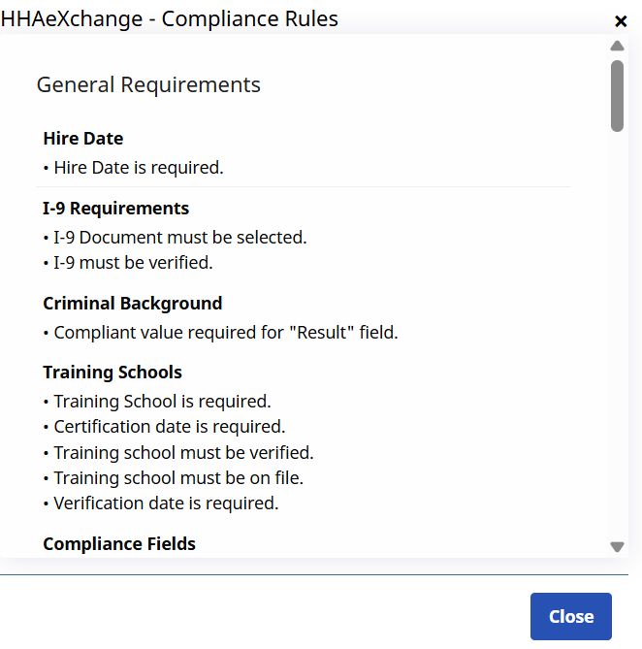
Task: Click the vertical scrollbar thumb
Action: pos(617,95)
